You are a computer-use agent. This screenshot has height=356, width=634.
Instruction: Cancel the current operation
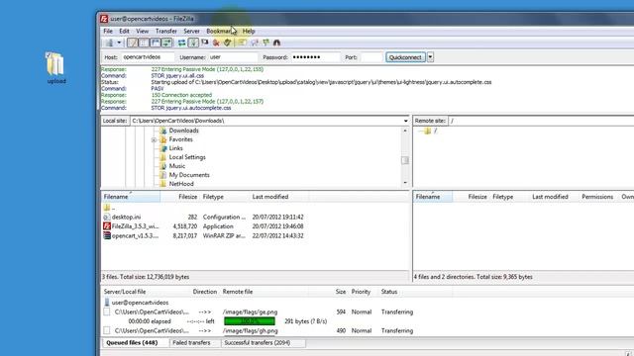coord(205,43)
